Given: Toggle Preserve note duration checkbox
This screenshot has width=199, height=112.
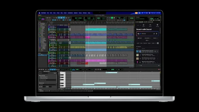Looking at the screenshot, I should tap(40, 78).
